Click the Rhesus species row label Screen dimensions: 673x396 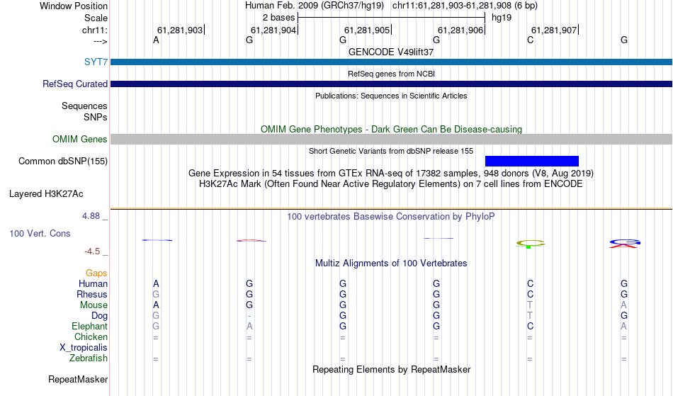pyautogui.click(x=92, y=294)
